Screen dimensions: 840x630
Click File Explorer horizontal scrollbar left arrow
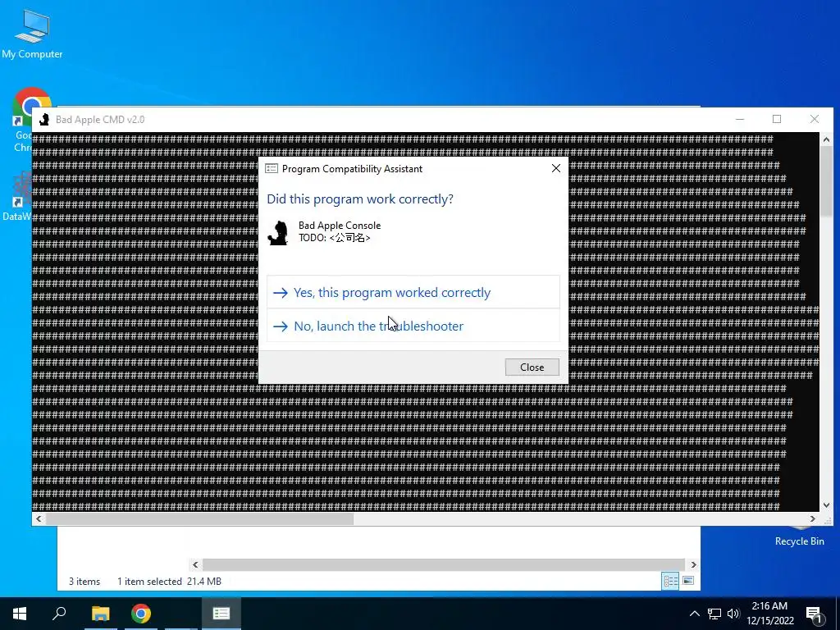pos(195,564)
